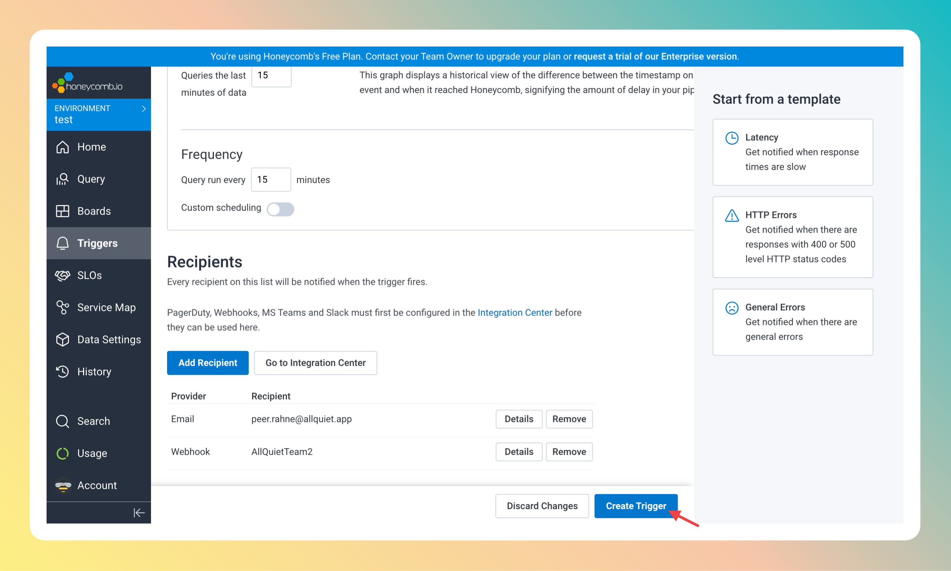Screen dimensions: 951x571
Task: Click the Query run every minutes field
Action: tap(271, 180)
